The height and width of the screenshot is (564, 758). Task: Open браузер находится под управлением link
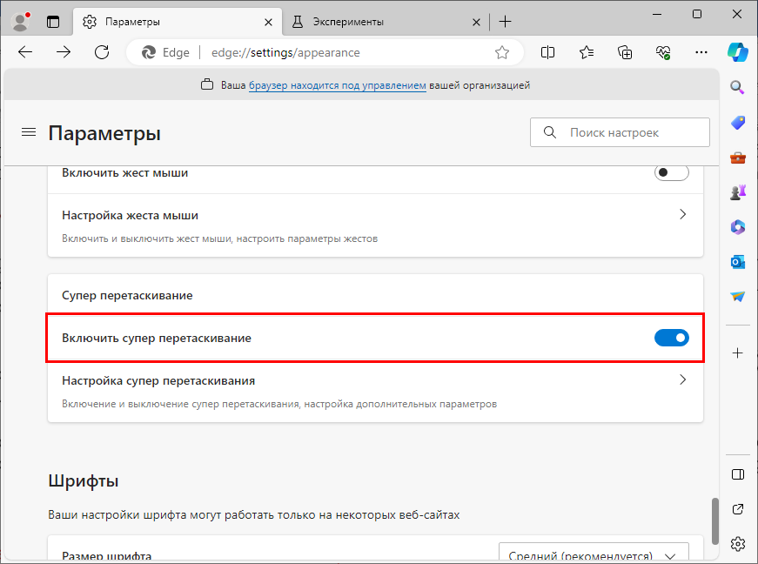338,85
